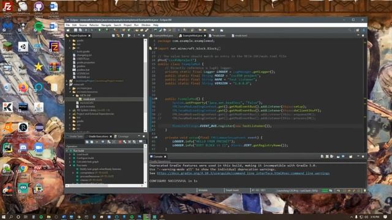Click the Open Type toolbar icon
The image size is (392, 220).
tap(137, 30)
